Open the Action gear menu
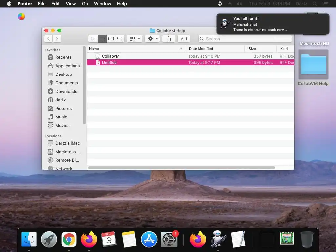 click(x=152, y=39)
